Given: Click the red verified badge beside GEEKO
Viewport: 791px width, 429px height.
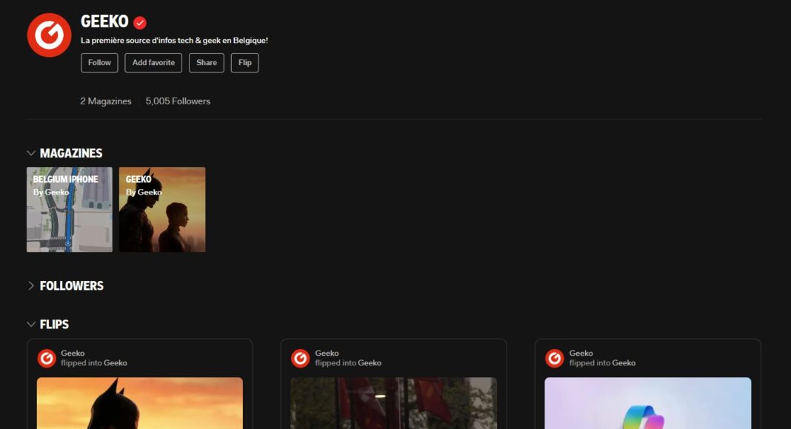Looking at the screenshot, I should click(140, 23).
